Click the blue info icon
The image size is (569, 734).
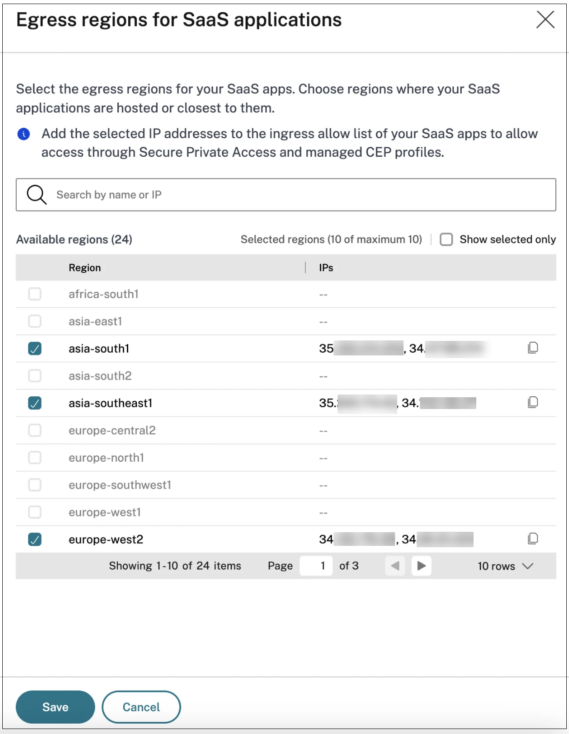[x=24, y=134]
